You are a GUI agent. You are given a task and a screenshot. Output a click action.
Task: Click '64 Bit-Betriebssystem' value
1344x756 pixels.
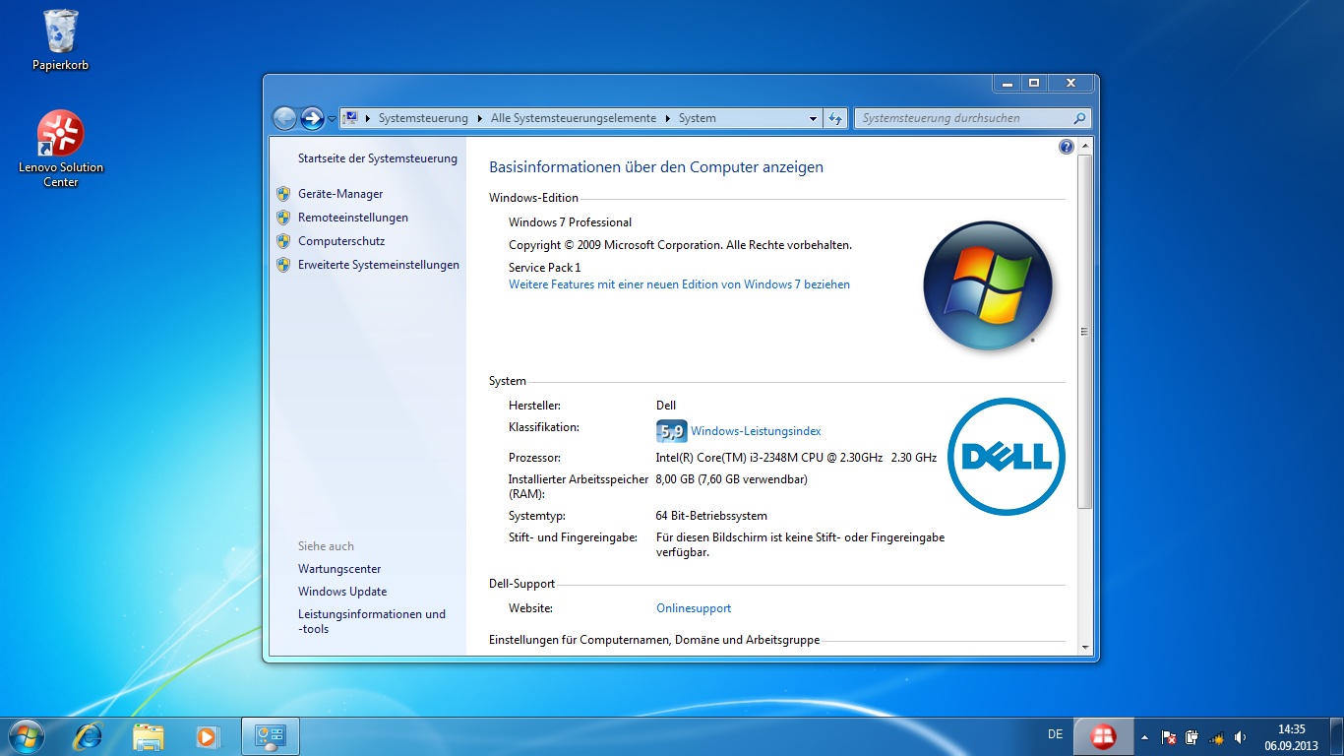711,516
